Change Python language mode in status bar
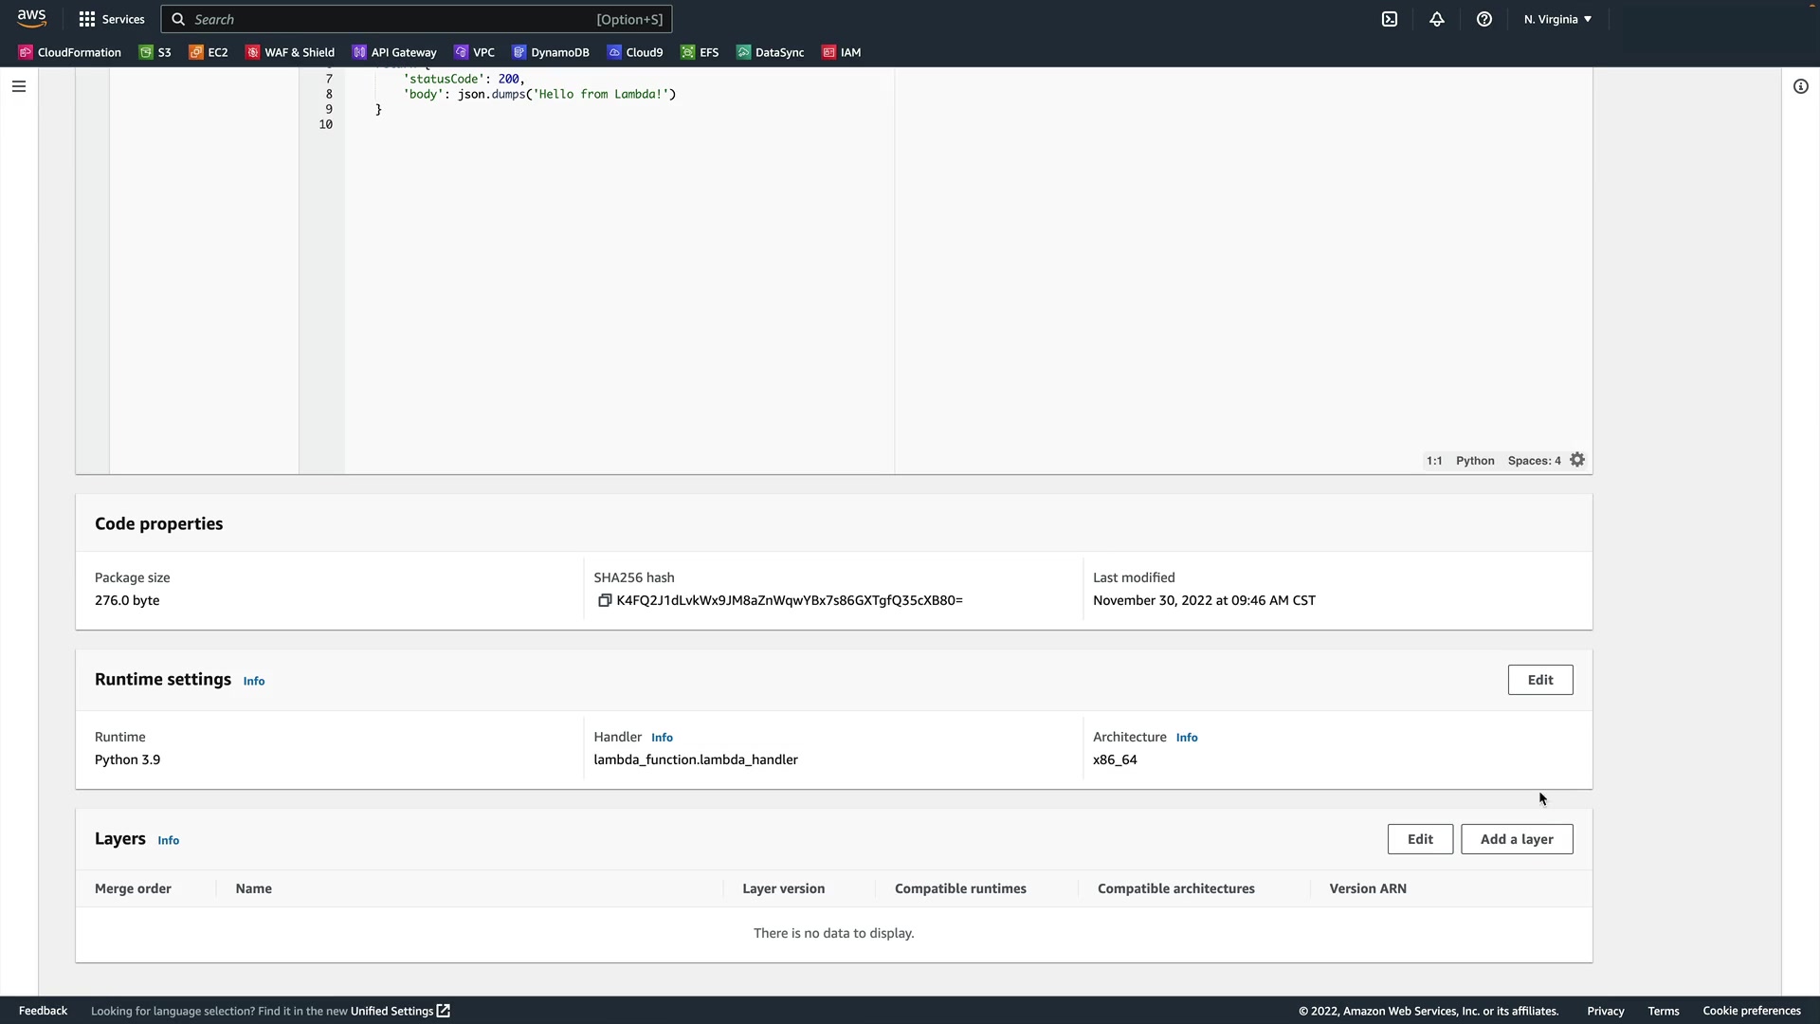The image size is (1820, 1024). coord(1475,461)
